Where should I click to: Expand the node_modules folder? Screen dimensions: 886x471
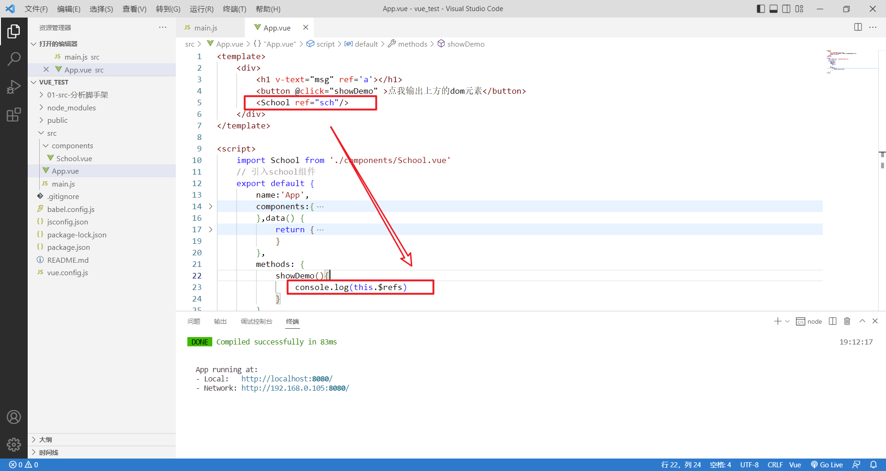(x=71, y=108)
